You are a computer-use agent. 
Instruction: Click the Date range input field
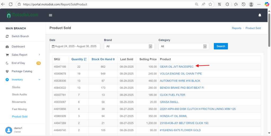(x=75, y=46)
